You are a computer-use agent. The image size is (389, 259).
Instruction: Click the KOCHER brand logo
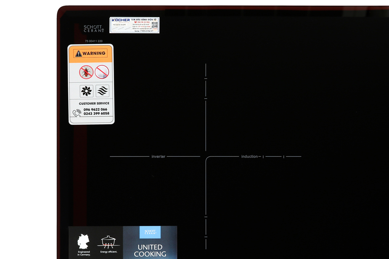click(x=121, y=20)
